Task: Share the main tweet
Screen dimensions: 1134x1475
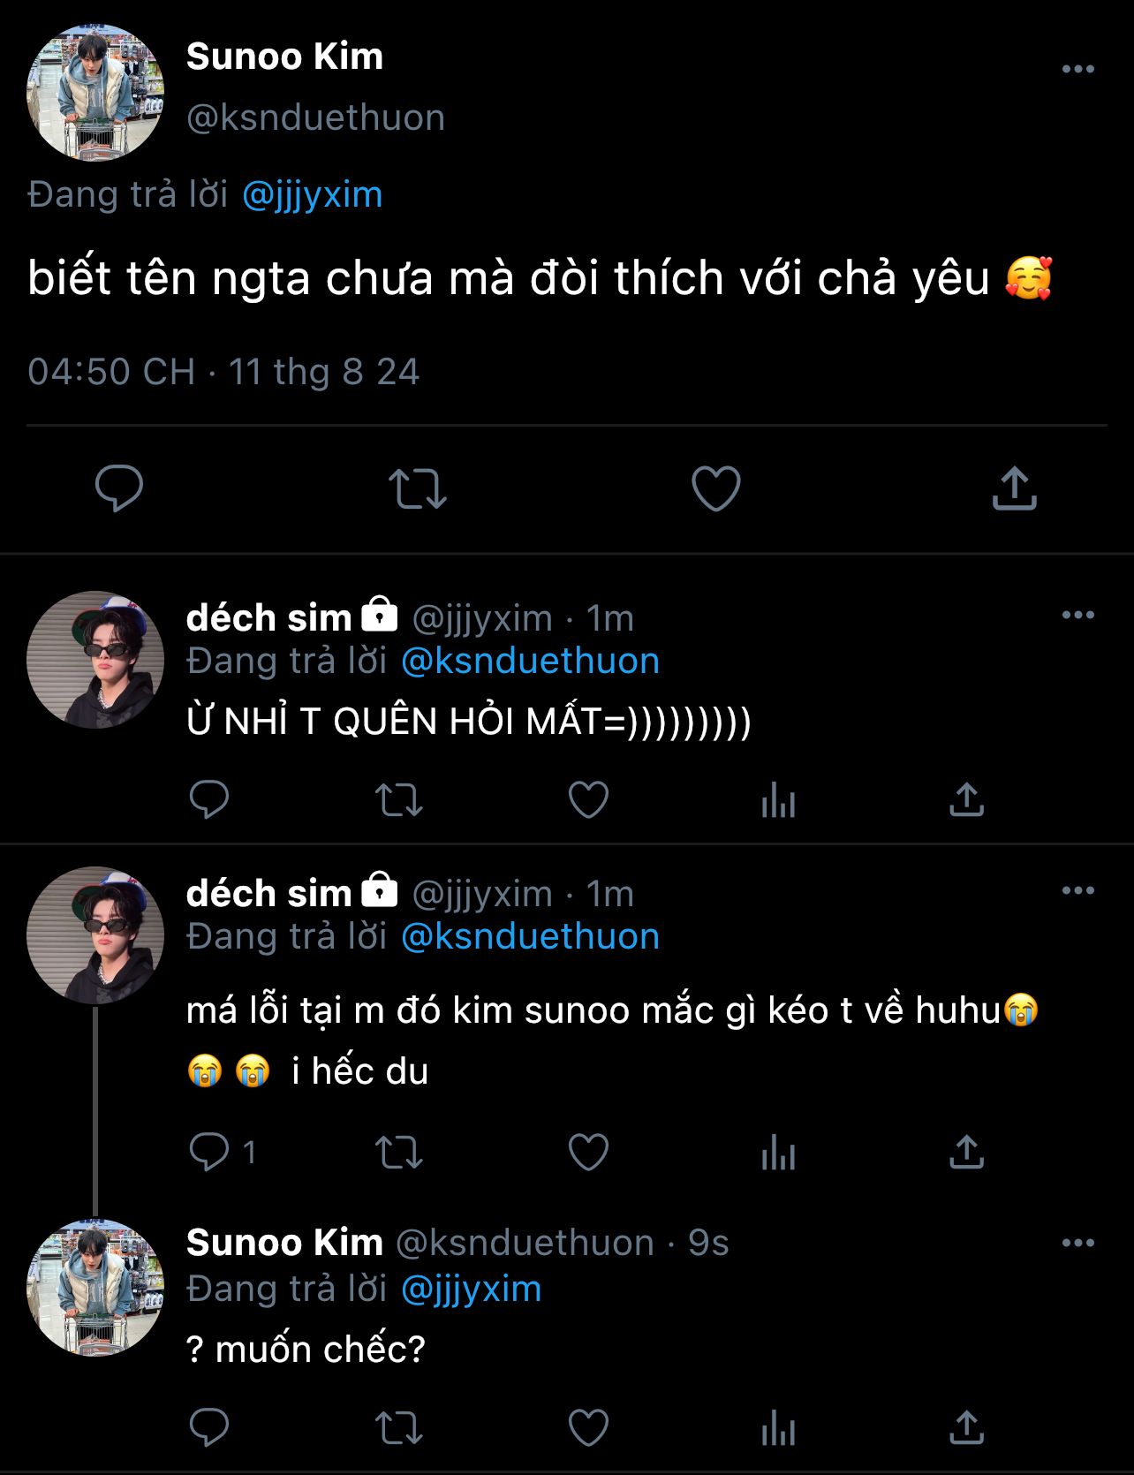Action: coord(1014,488)
